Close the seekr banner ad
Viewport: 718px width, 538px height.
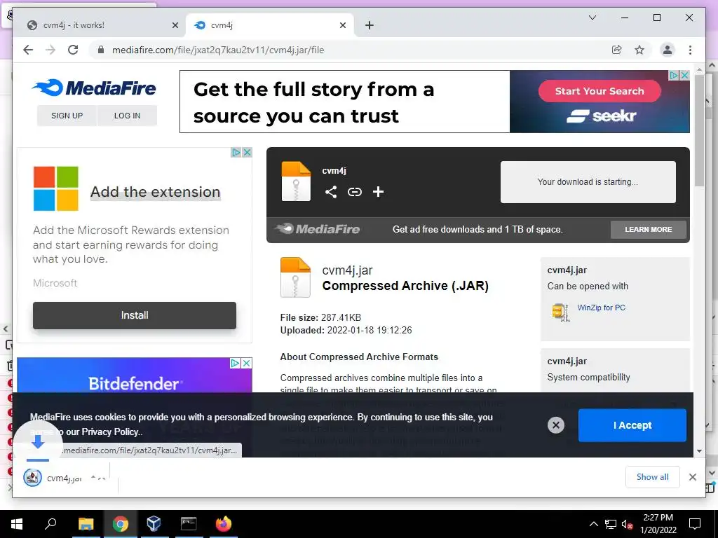point(684,75)
